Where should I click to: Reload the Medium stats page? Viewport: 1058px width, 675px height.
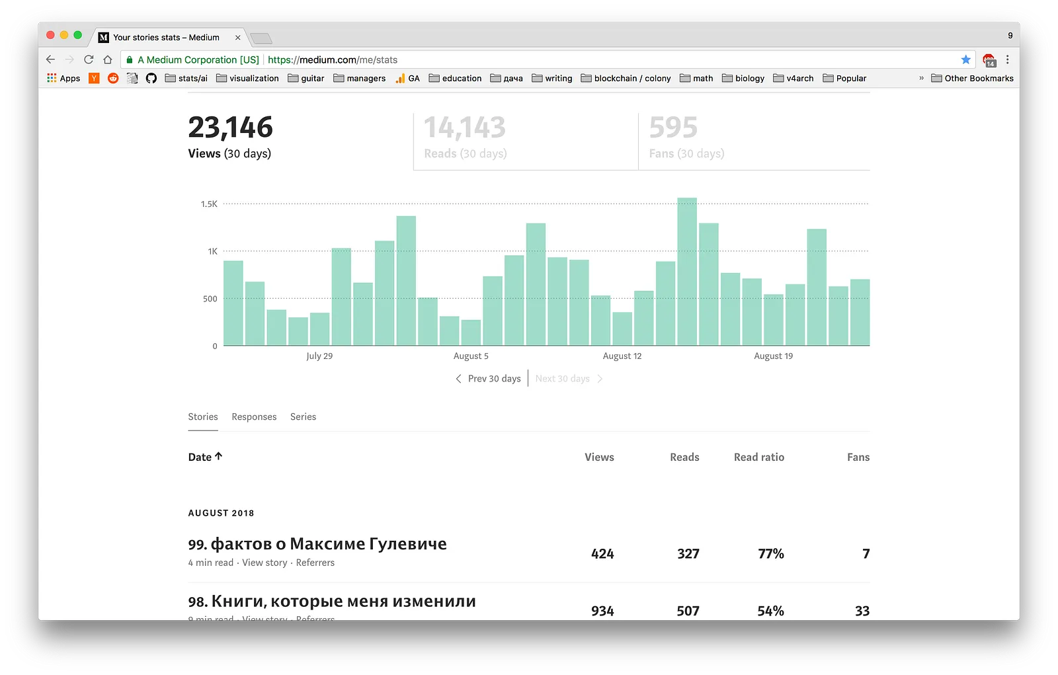tap(89, 60)
